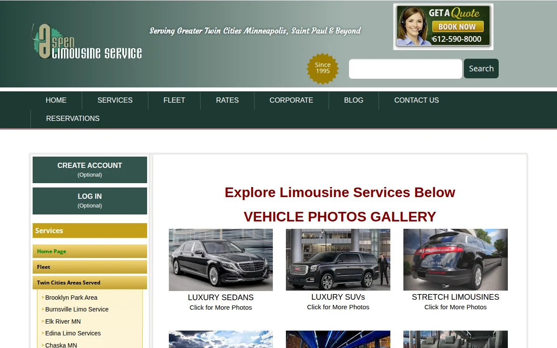
Task: Click the LOG IN button
Action: [x=90, y=201]
